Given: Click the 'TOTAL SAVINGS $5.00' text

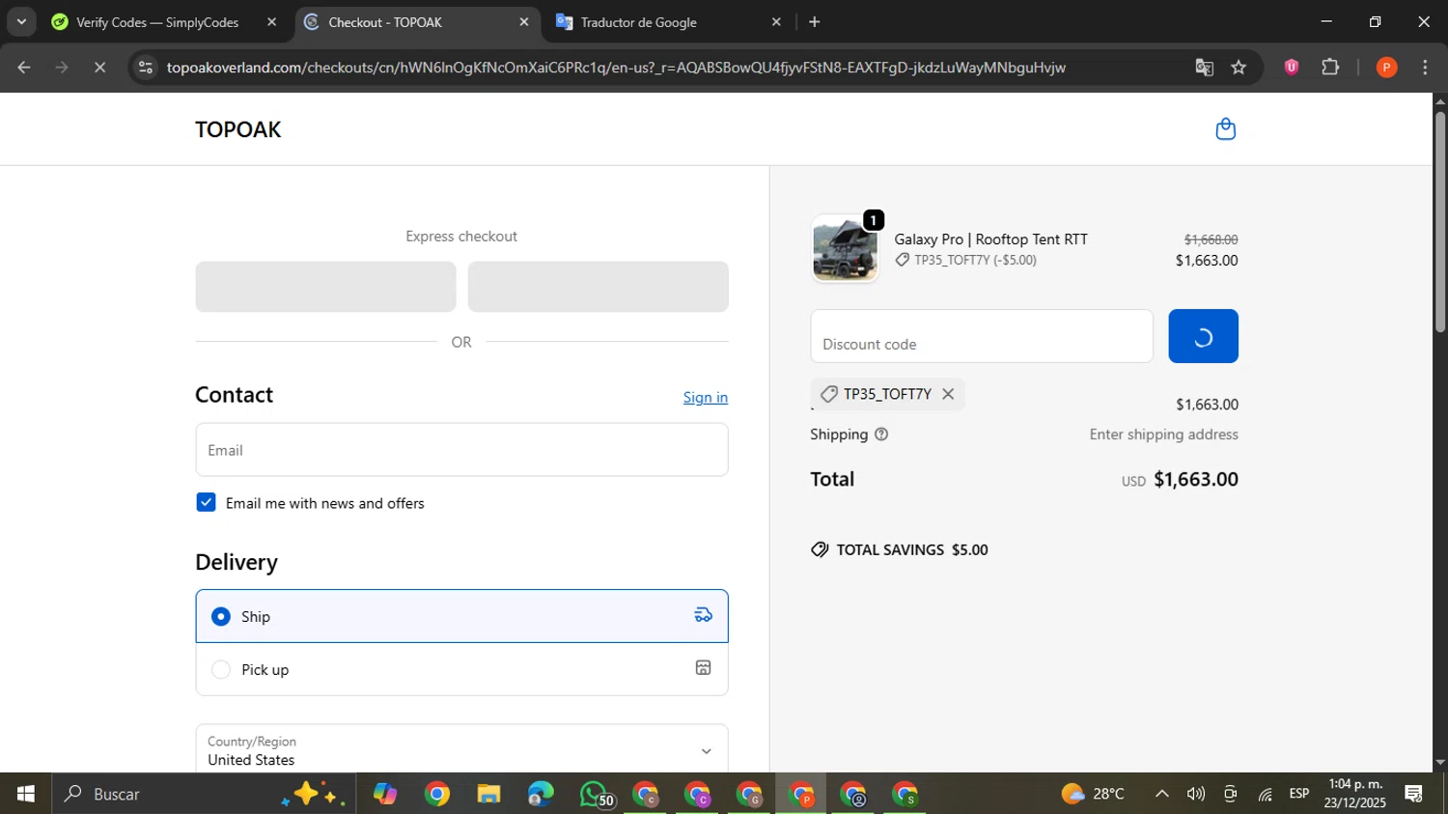Looking at the screenshot, I should (x=912, y=549).
